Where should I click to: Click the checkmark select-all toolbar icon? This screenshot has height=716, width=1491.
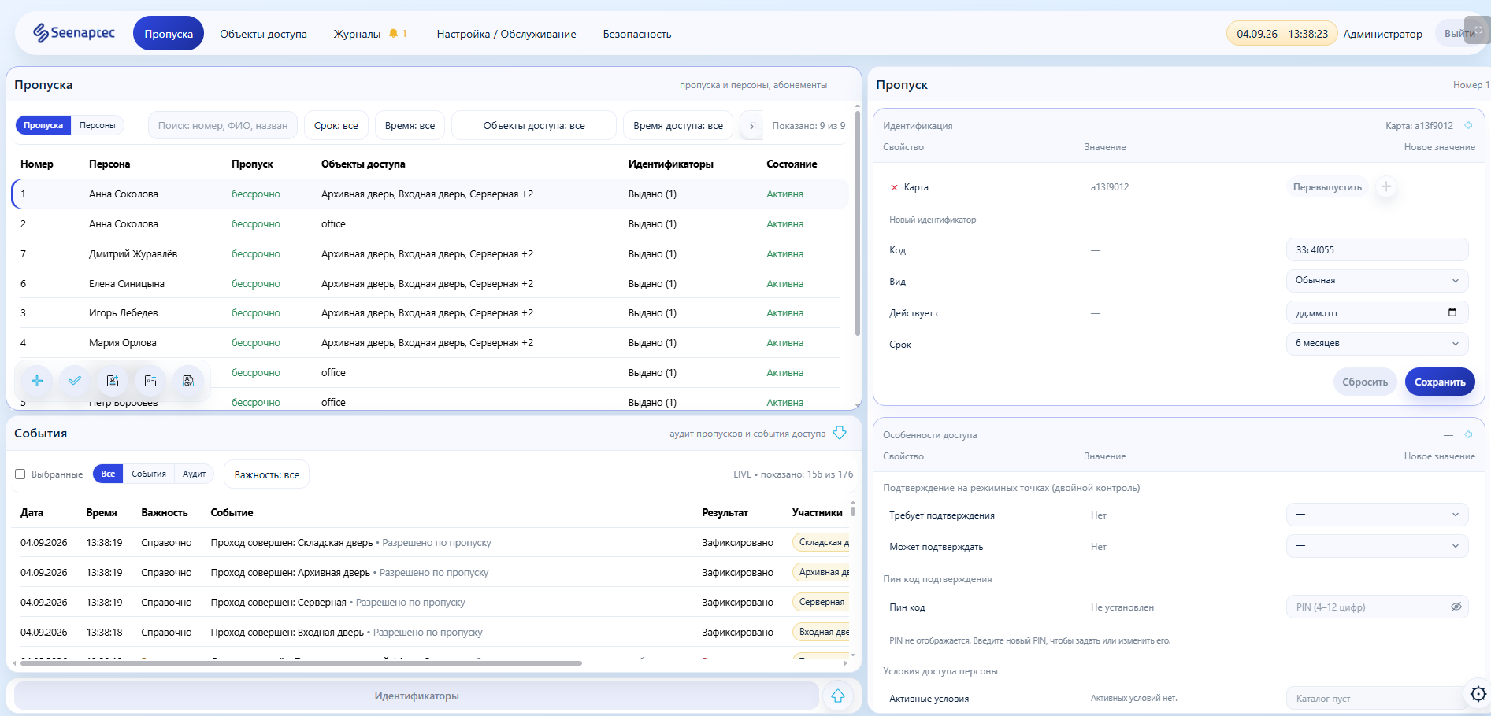[x=75, y=381]
